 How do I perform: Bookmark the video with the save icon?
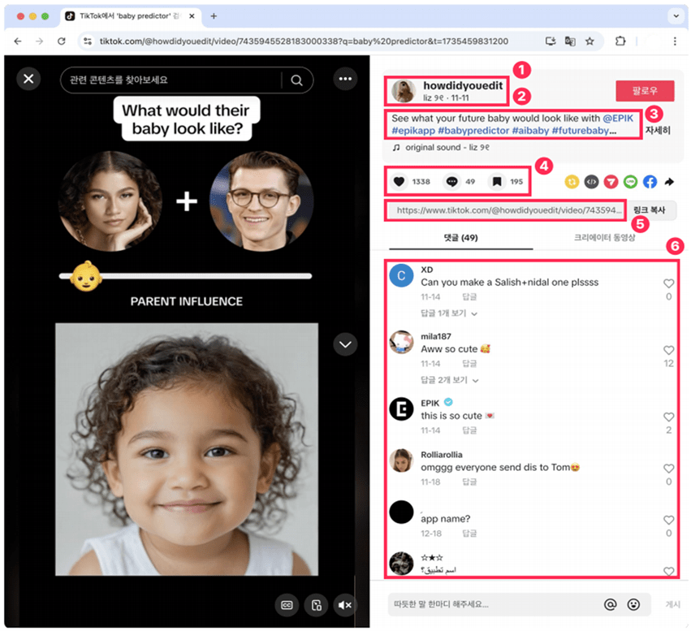(496, 182)
